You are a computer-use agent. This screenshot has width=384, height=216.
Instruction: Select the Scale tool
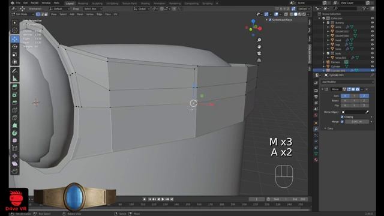[x=14, y=54]
